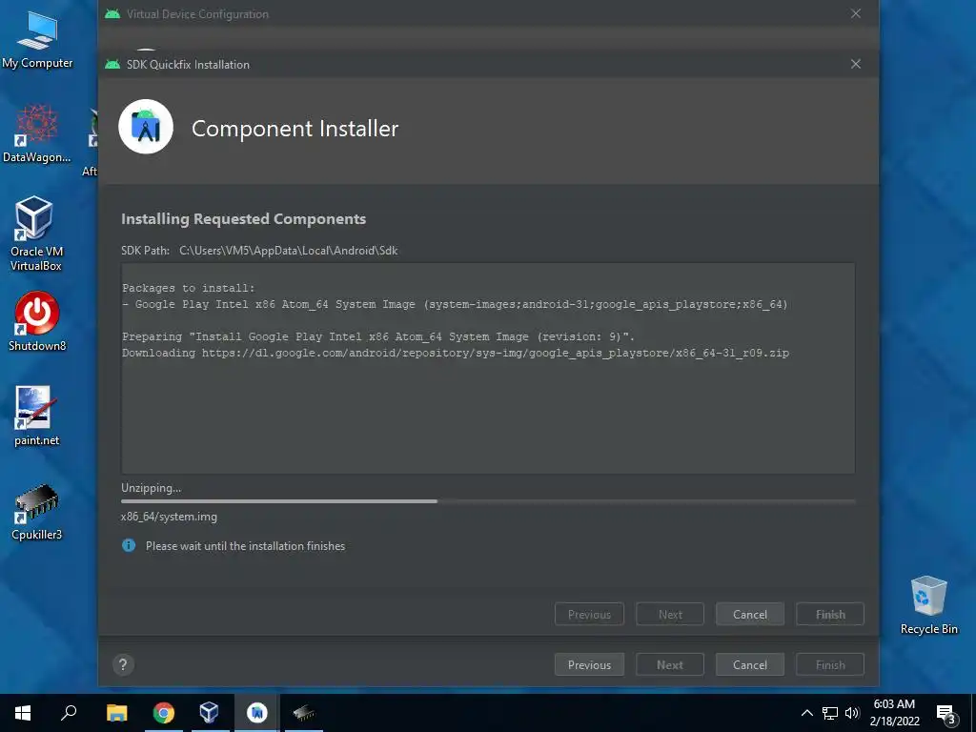Switch to the Cpukiller chip taskbar icon
976x732 pixels.
tap(304, 713)
